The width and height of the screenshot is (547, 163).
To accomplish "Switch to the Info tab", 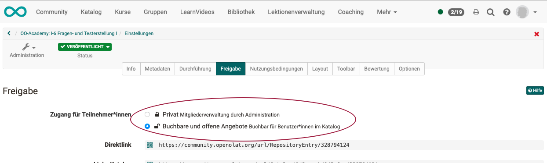I will [131, 69].
